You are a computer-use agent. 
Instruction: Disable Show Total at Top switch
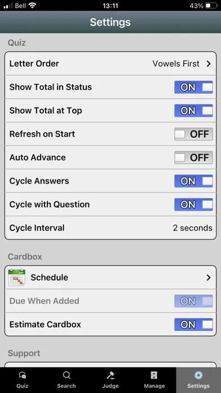click(193, 111)
